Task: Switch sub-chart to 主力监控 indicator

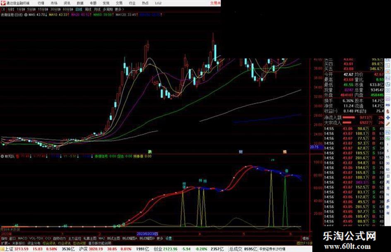Action: (75, 238)
